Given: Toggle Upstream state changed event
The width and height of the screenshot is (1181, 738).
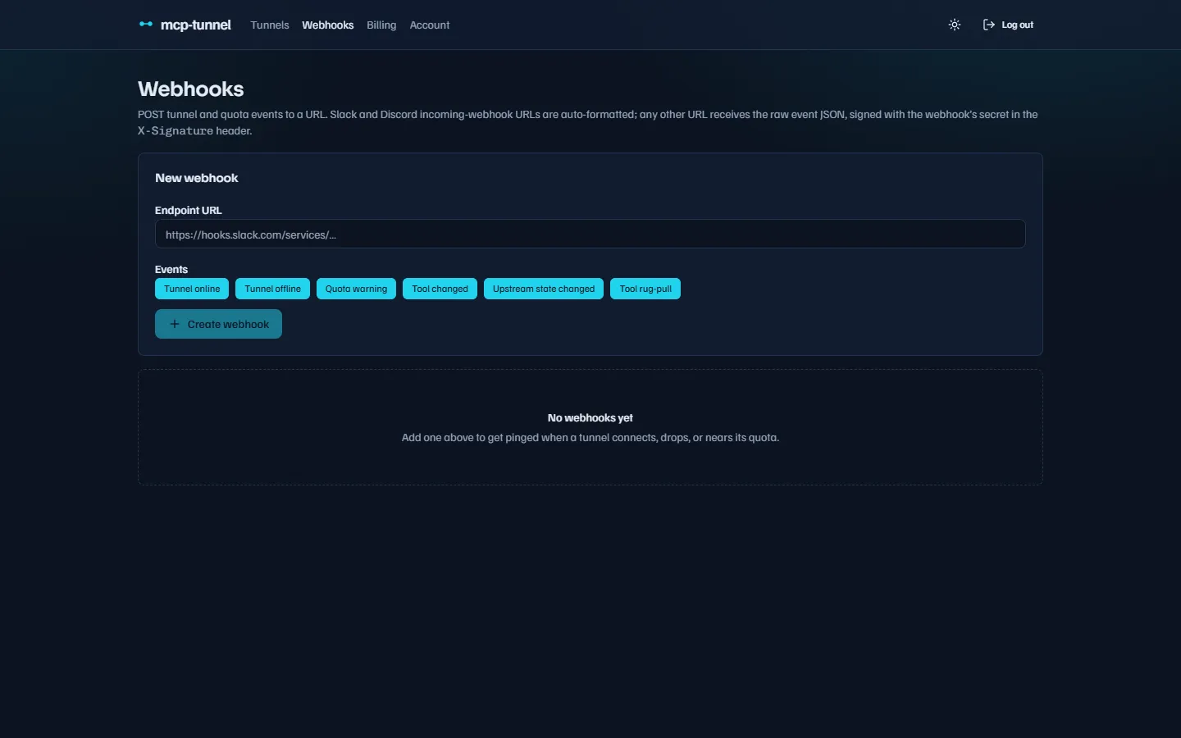Looking at the screenshot, I should point(544,289).
